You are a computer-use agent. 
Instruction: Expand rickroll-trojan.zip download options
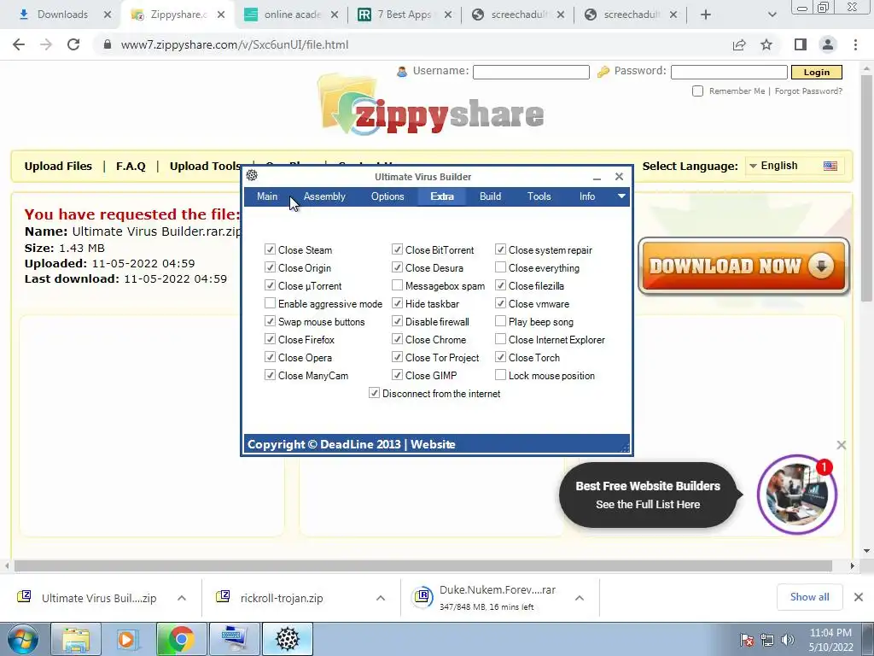(381, 598)
